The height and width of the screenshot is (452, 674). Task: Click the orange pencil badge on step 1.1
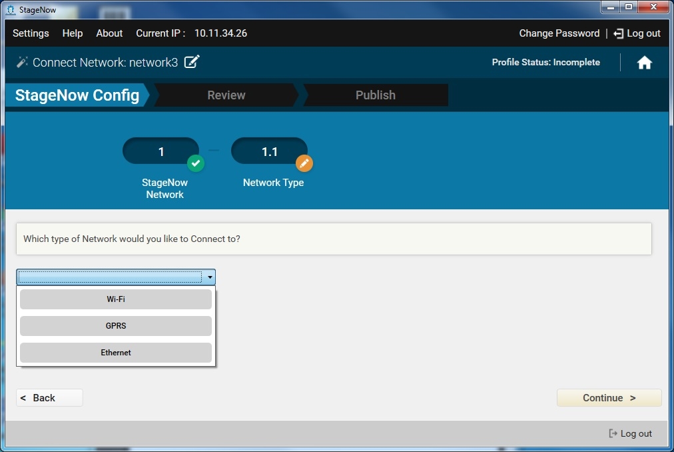tap(304, 163)
